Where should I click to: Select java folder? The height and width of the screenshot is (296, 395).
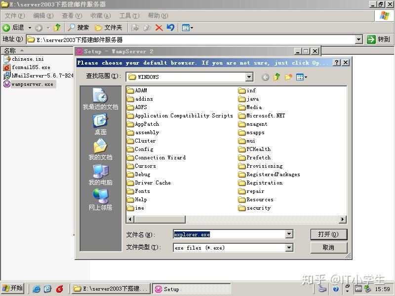(249, 99)
